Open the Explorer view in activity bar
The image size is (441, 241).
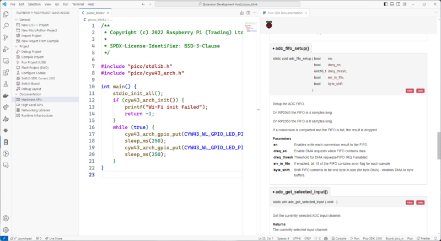[x=6, y=15]
